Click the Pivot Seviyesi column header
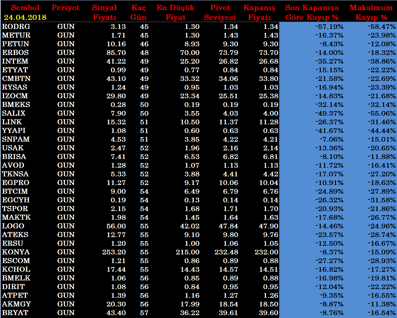397x318 pixels. pyautogui.click(x=220, y=12)
